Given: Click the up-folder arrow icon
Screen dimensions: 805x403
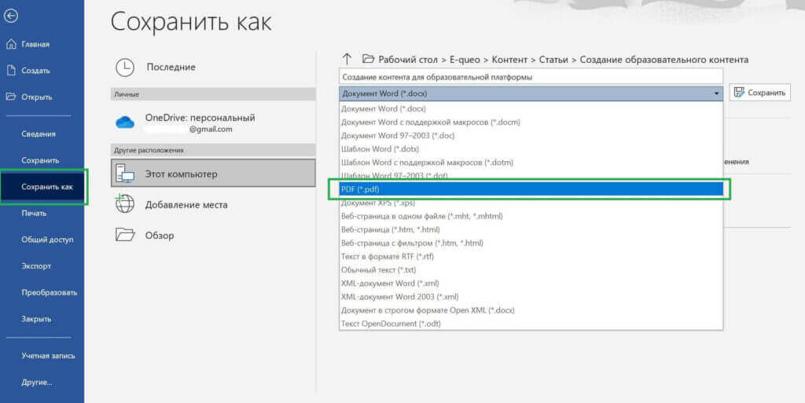Looking at the screenshot, I should point(347,59).
